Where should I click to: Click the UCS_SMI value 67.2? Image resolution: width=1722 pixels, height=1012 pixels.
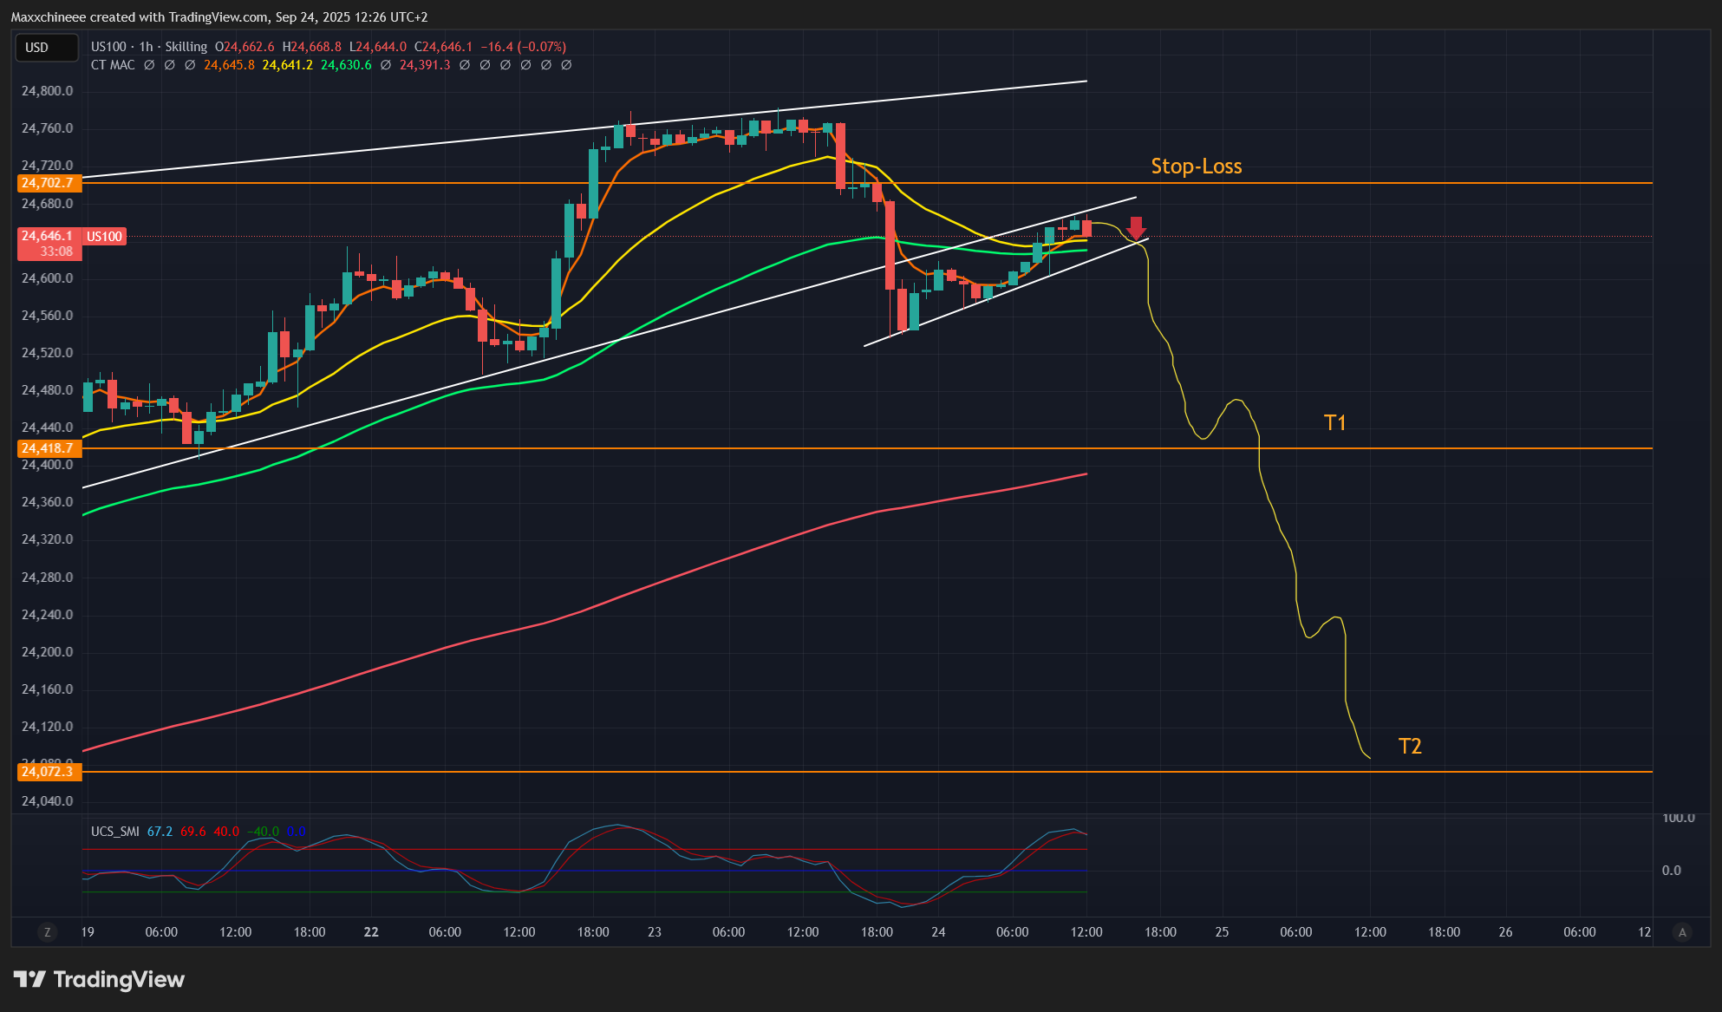160,832
